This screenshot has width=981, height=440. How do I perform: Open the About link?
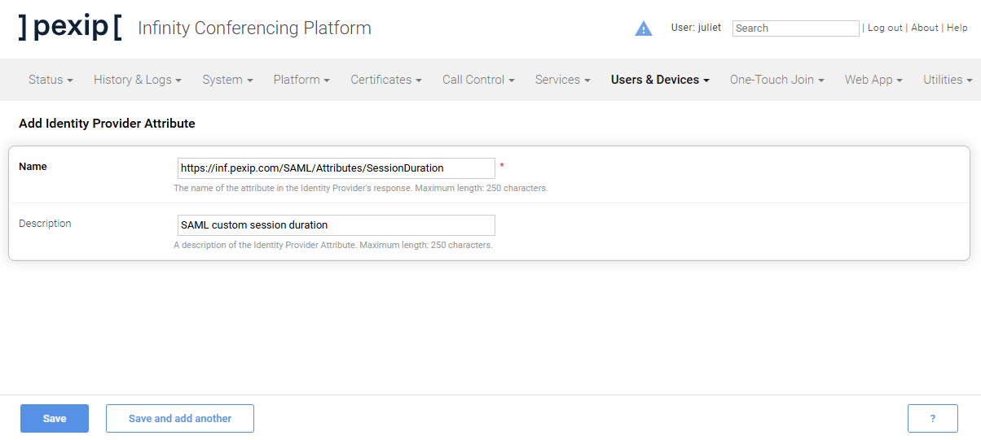[x=925, y=28]
